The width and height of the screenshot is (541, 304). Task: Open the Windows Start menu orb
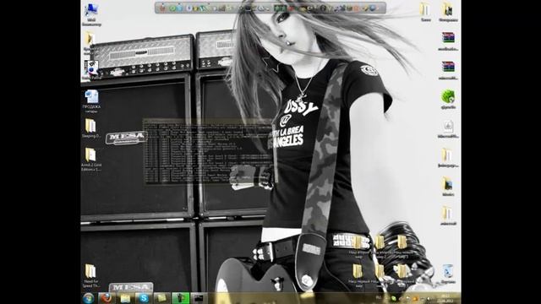pyautogui.click(x=88, y=298)
